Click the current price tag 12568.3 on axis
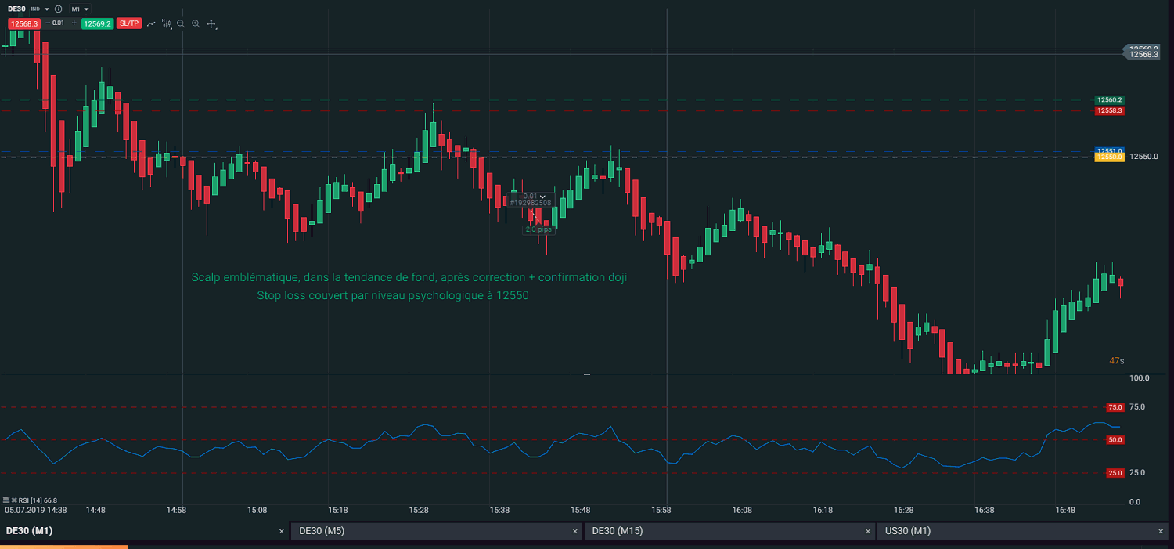This screenshot has height=549, width=1174. pyautogui.click(x=1141, y=54)
